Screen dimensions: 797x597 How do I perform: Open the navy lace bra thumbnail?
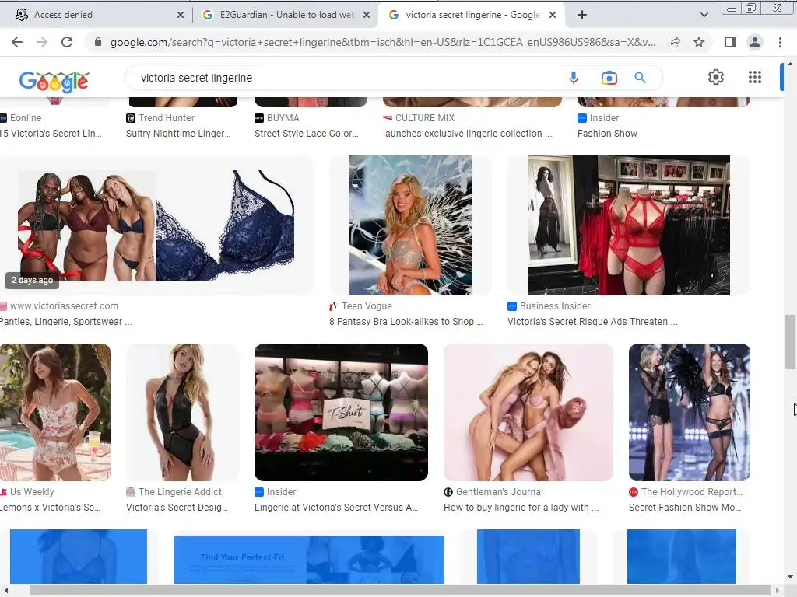coord(156,225)
